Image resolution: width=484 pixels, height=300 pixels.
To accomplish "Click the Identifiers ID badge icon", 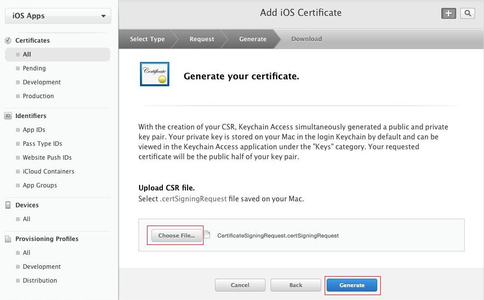I will tap(8, 116).
